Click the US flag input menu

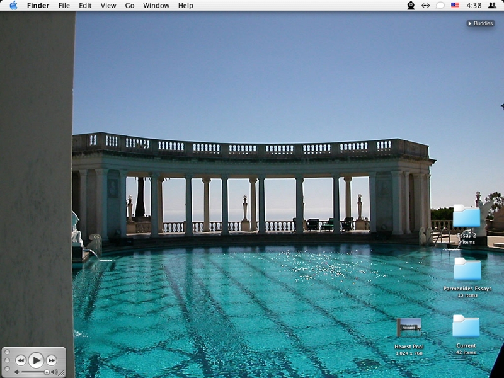click(455, 6)
